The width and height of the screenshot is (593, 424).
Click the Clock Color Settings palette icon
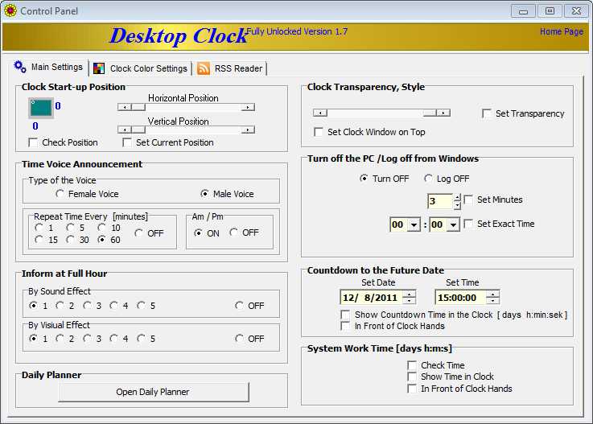click(99, 68)
